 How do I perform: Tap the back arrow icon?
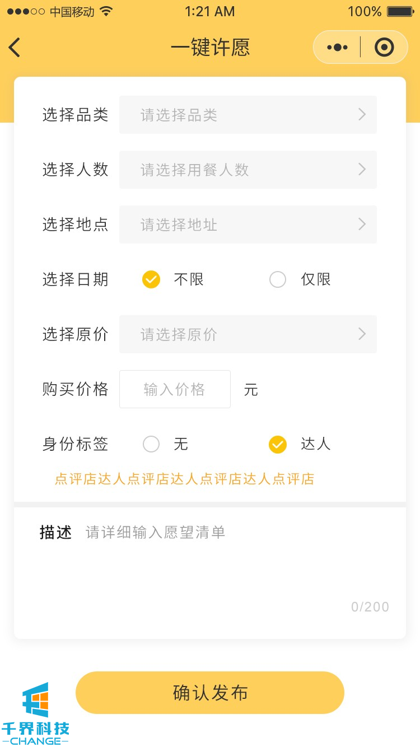[15, 48]
